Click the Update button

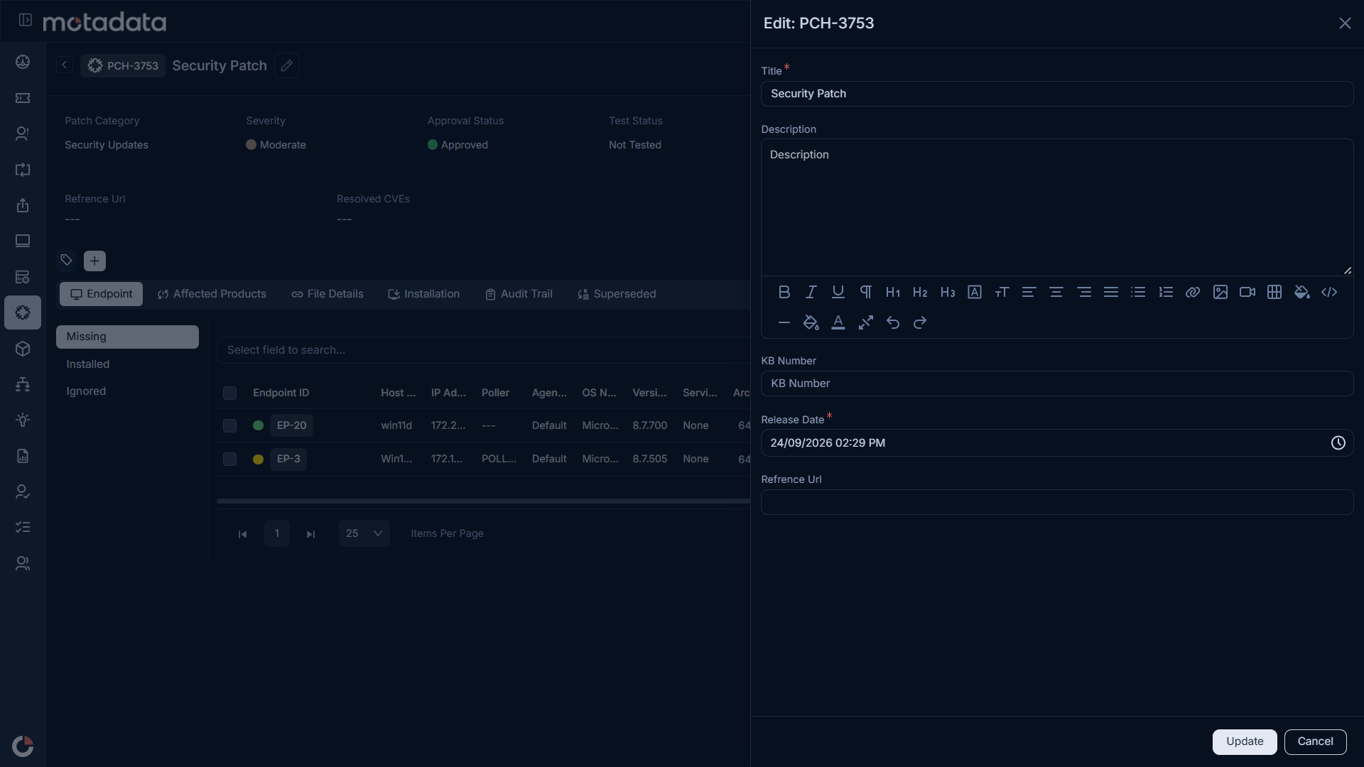pyautogui.click(x=1245, y=741)
